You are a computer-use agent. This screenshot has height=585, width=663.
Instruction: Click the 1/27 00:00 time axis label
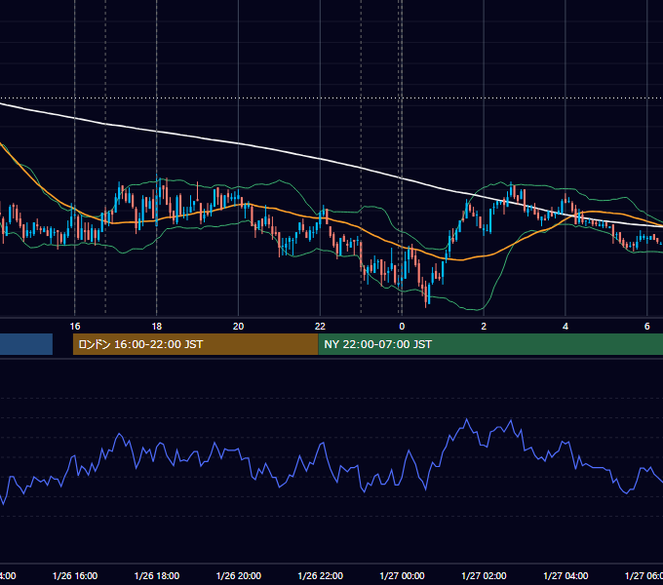point(402,575)
